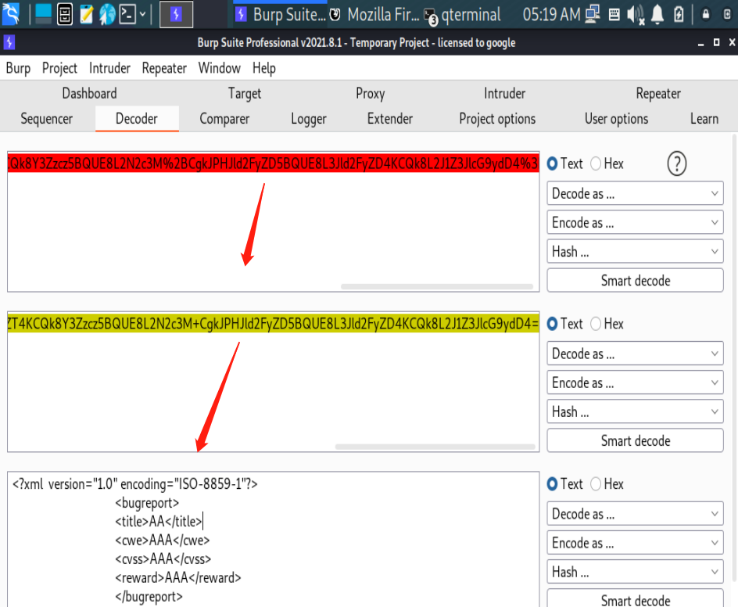The width and height of the screenshot is (738, 607).
Task: Expand the terminal launcher dropdown arrow
Action: 142,15
